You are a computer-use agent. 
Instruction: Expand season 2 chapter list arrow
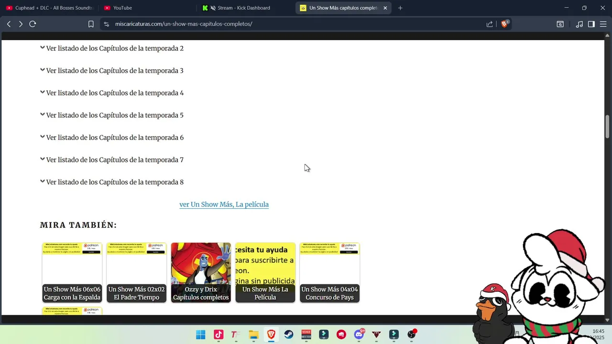pyautogui.click(x=43, y=48)
